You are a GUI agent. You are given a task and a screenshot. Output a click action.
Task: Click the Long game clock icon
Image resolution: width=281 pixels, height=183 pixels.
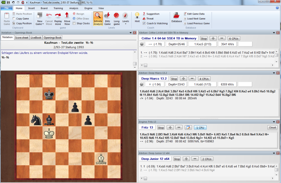(x=116, y=18)
